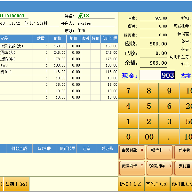Focus the 现金 cash input field
Viewport: 192px width, 192px height.
tap(157, 75)
